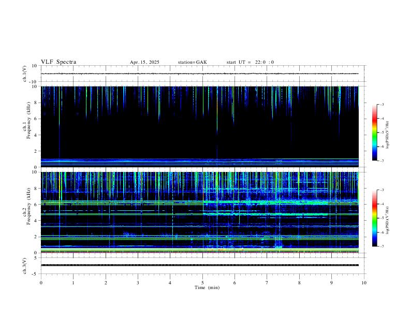The height and width of the screenshot is (317, 410).
Task: Click the '8' kHz tick of ch.1 spectrogram
Action: 36,103
